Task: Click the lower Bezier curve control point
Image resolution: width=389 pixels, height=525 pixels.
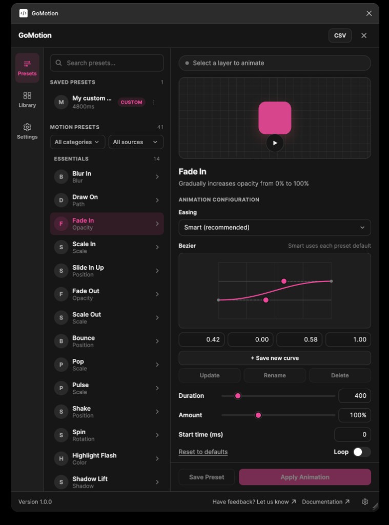Action: [266, 300]
